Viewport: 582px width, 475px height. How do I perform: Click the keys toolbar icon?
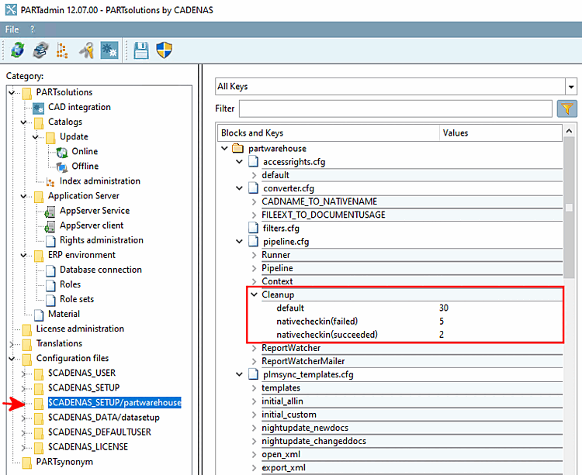(86, 50)
